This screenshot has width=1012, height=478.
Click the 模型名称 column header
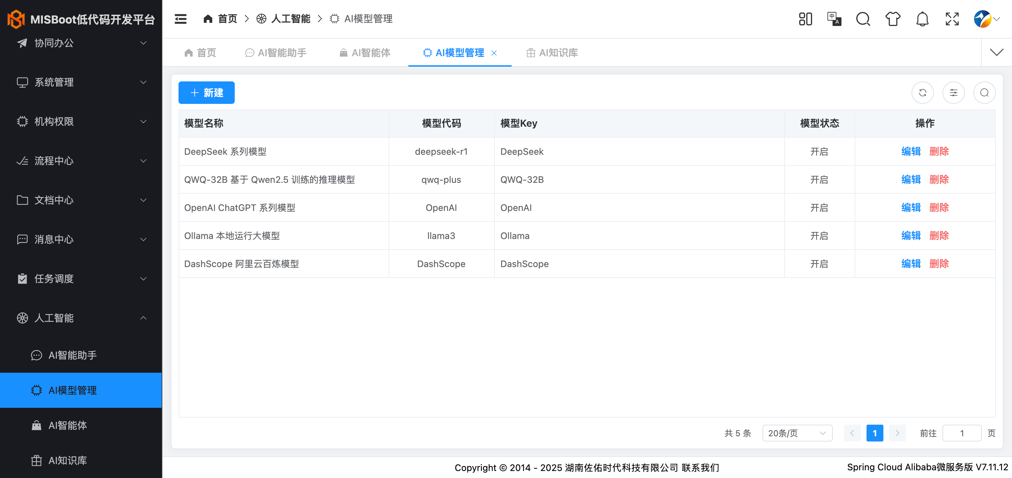point(284,123)
